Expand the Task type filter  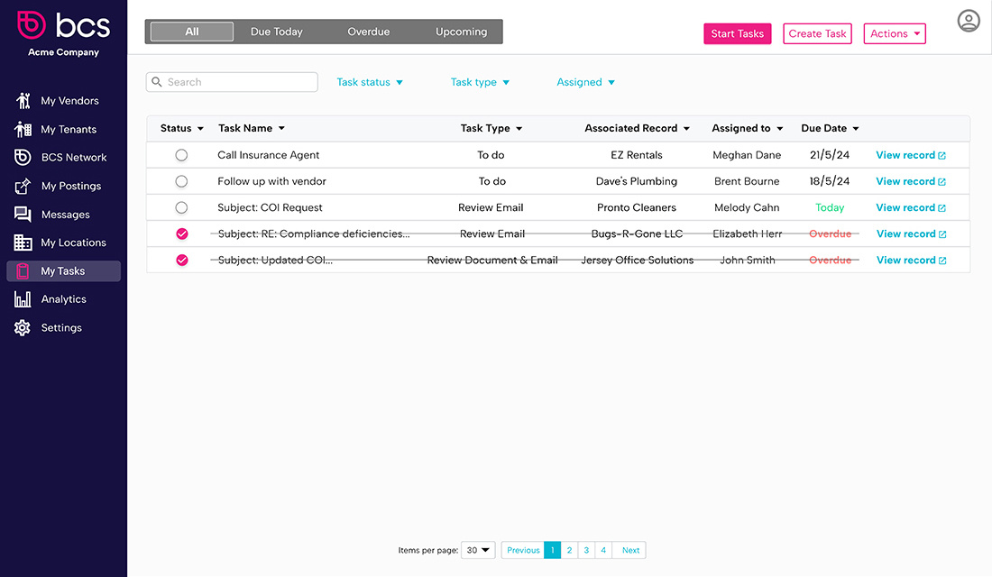click(x=480, y=81)
